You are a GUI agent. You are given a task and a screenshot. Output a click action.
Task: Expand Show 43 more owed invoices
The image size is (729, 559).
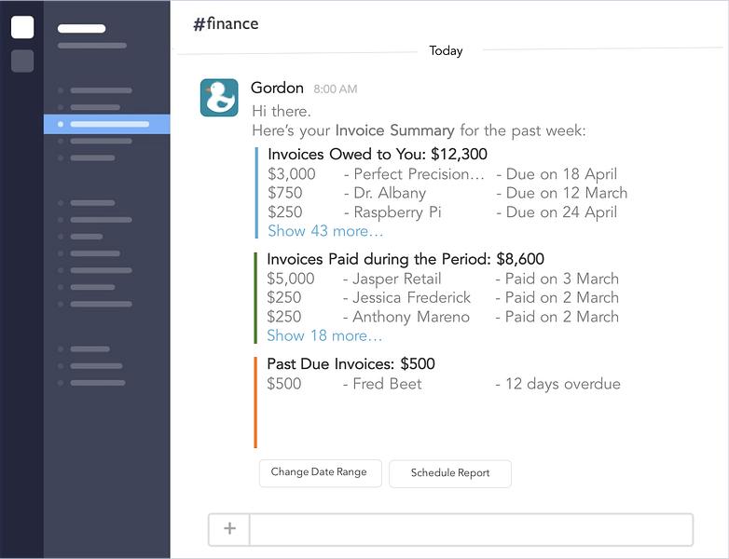[x=325, y=231]
